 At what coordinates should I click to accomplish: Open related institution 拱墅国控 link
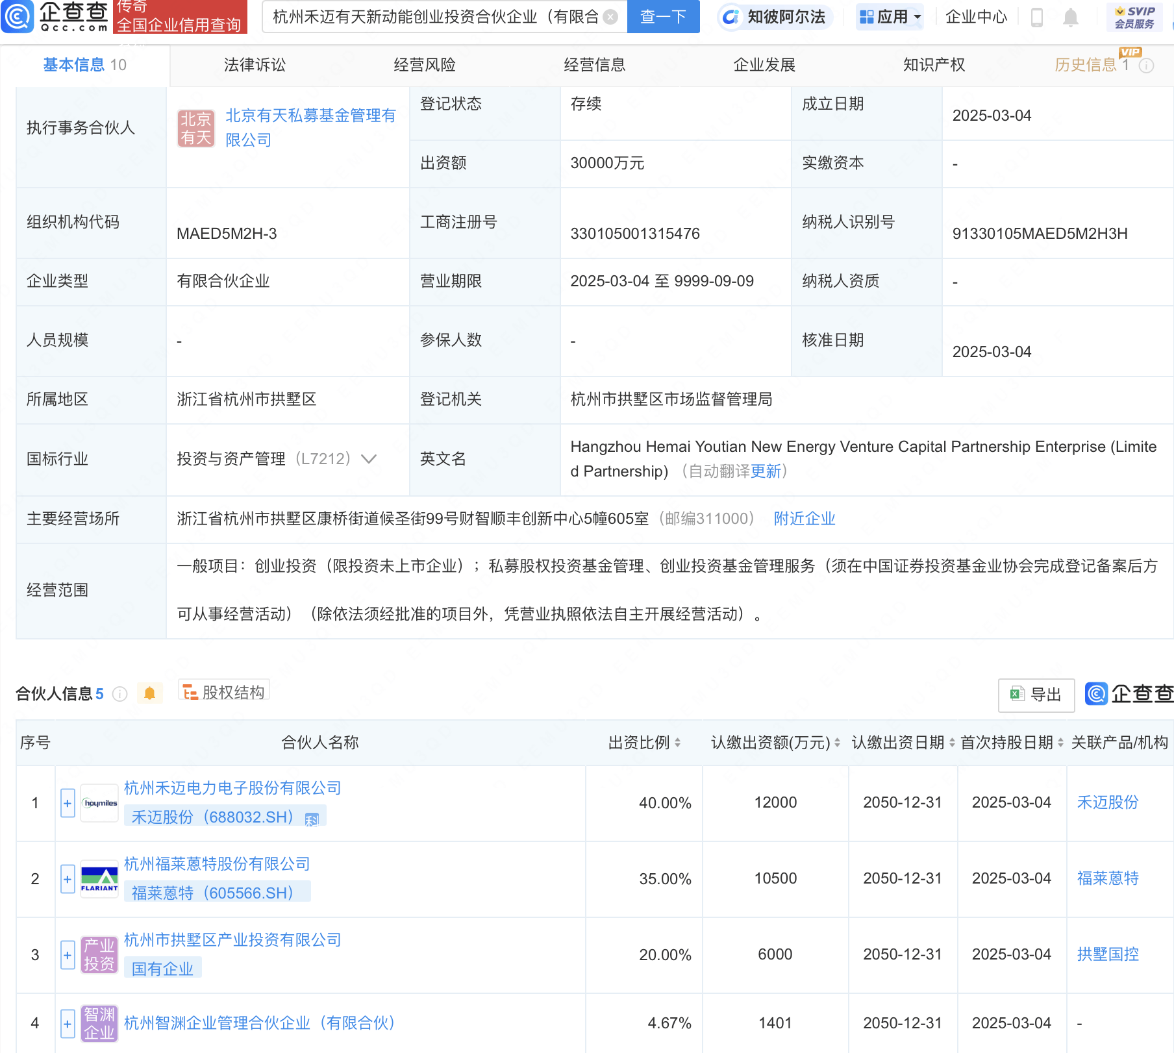coord(1108,955)
